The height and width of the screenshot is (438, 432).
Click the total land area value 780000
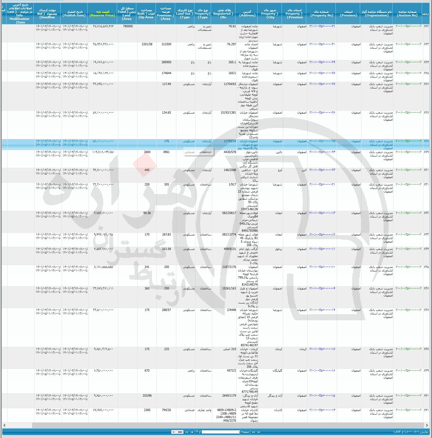tap(128, 26)
